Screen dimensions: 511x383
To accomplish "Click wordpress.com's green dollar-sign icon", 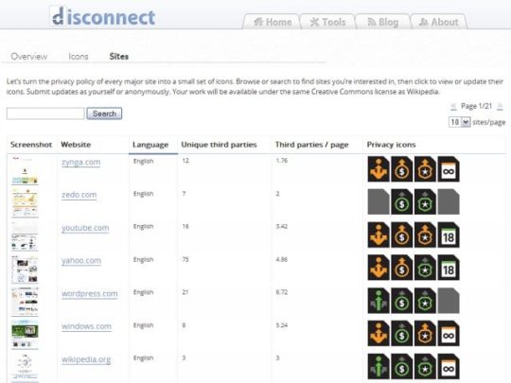I will click(x=401, y=301).
